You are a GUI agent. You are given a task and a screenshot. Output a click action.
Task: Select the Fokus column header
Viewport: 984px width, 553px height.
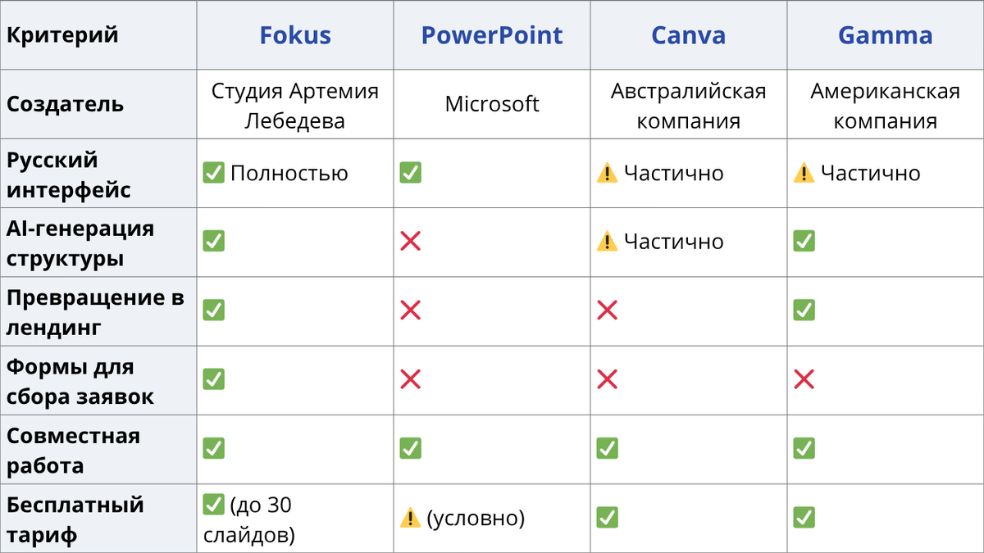click(295, 35)
